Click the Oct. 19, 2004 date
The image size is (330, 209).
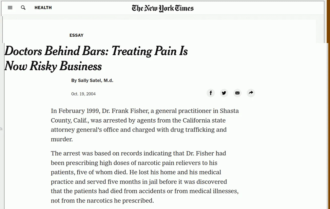(x=83, y=94)
